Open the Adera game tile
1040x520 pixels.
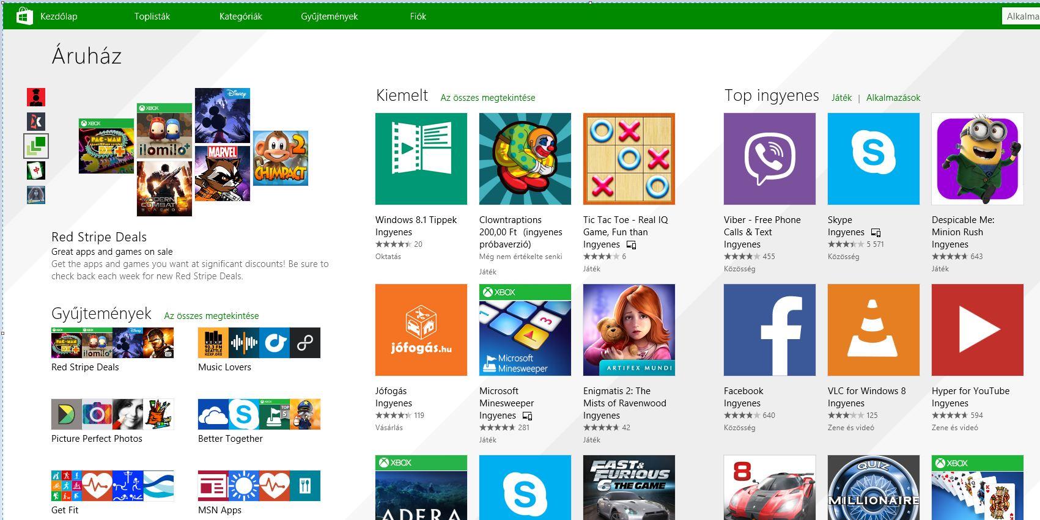[x=421, y=488]
